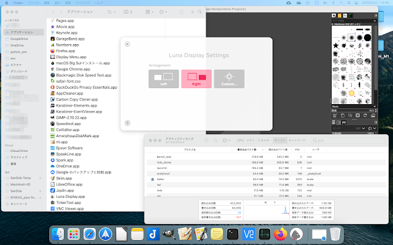Image resolution: width=393 pixels, height=245 pixels.
Task: Click edit brush icon in GIMP
Action: [335, 115]
